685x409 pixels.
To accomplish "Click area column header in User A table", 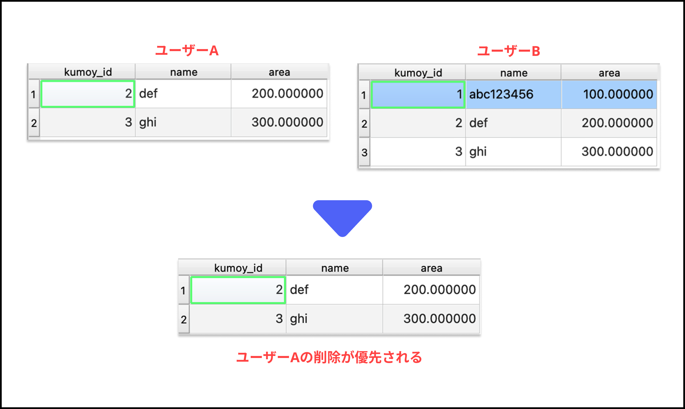I will tap(279, 72).
